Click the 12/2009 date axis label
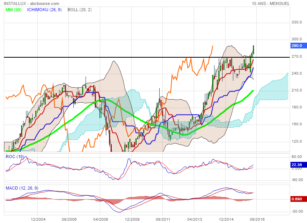307x223 pixels. [132, 219]
